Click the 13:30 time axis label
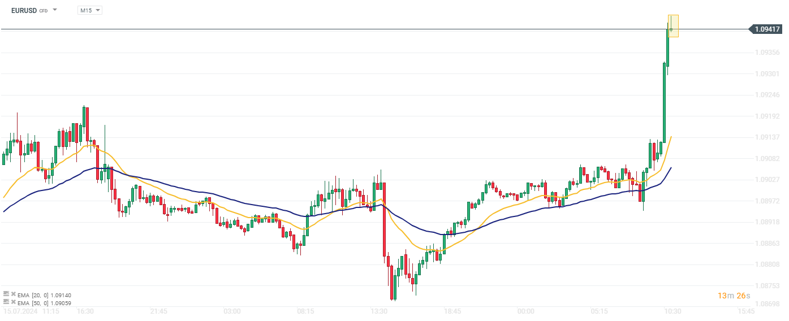Screen dimensions: 789x321 click(379, 311)
